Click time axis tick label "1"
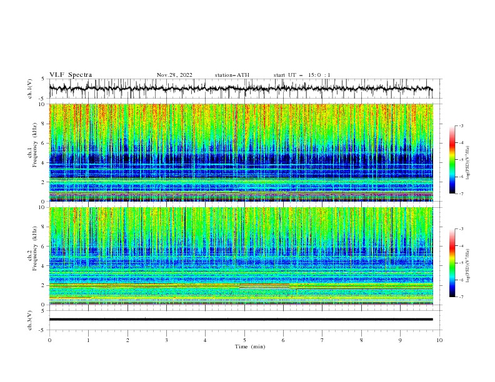495x382 pixels. 88,340
